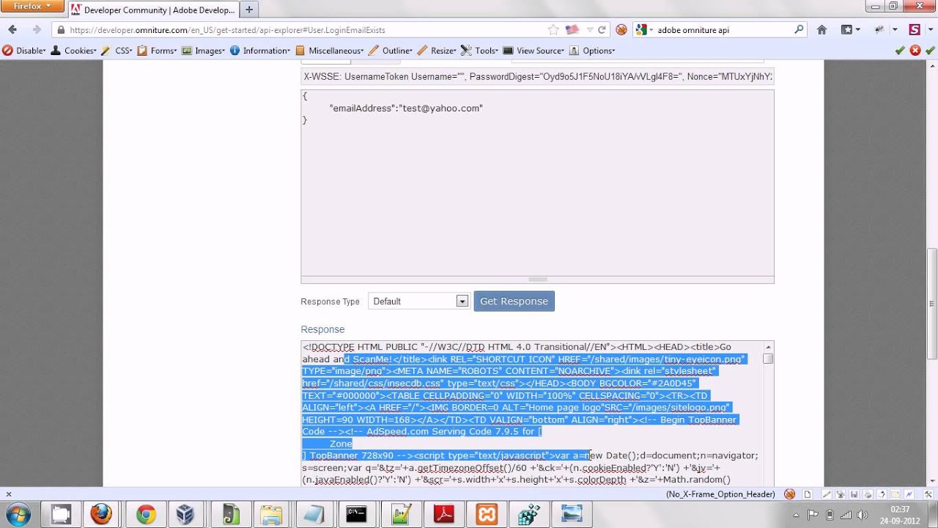The height and width of the screenshot is (528, 938).
Task: Click the blank page status bar icon
Action: pyautogui.click(x=808, y=494)
